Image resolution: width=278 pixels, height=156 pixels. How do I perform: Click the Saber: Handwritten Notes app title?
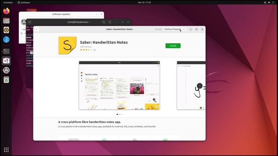coord(104,42)
